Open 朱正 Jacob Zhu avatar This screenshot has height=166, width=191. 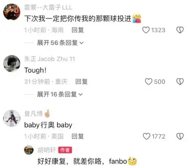click(x=12, y=64)
